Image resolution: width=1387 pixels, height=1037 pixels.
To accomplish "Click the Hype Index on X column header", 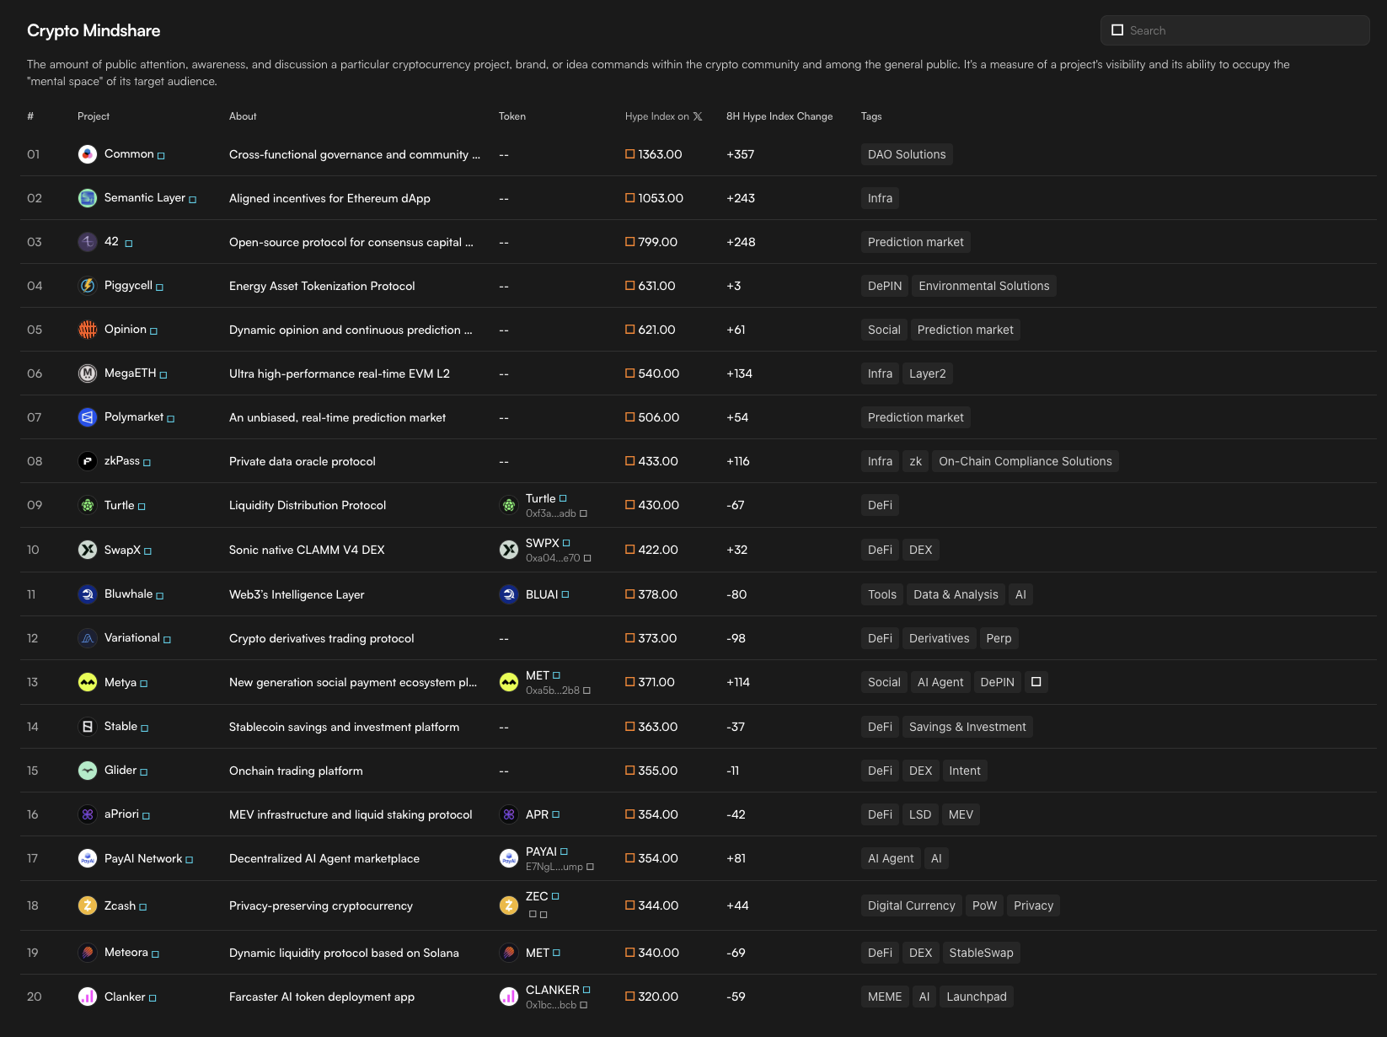I will pos(664,116).
